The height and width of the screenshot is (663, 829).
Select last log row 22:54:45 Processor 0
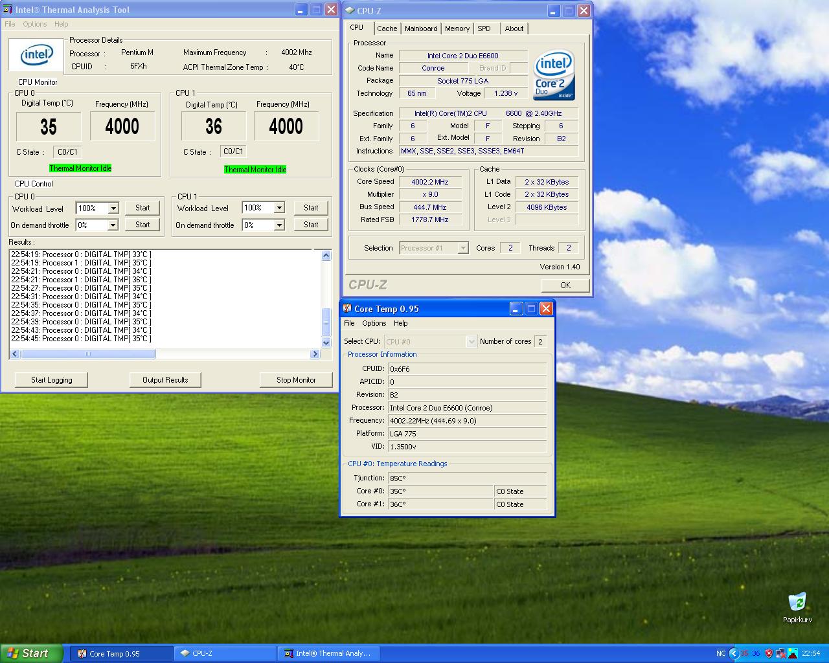81,339
